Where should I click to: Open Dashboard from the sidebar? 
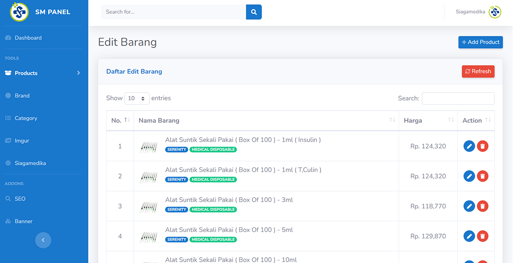pyautogui.click(x=28, y=38)
